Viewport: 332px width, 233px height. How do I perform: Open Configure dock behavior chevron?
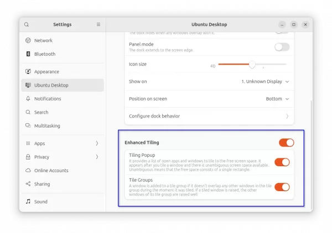click(287, 116)
